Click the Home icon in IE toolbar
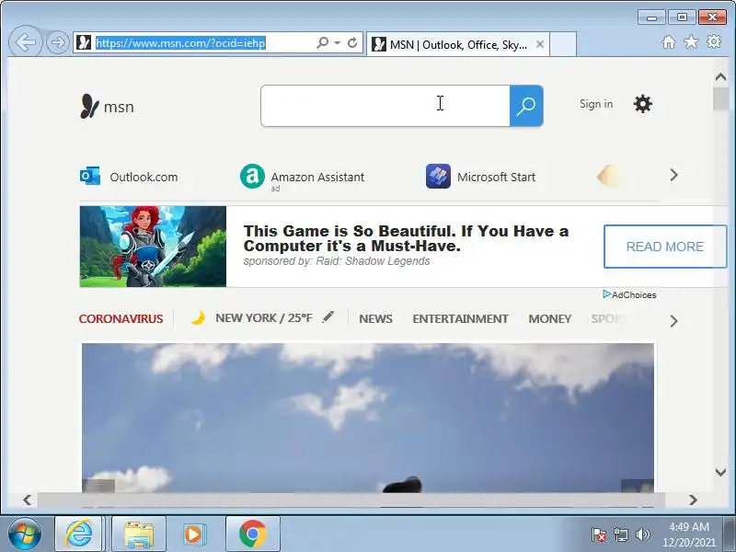This screenshot has height=552, width=736. [x=669, y=42]
